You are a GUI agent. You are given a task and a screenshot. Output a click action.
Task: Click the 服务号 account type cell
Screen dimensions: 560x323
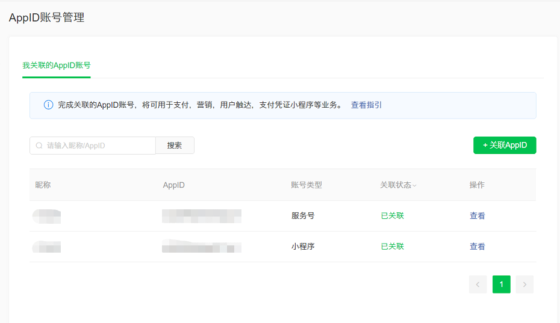pos(303,215)
